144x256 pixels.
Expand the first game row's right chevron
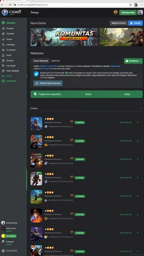click(138, 122)
